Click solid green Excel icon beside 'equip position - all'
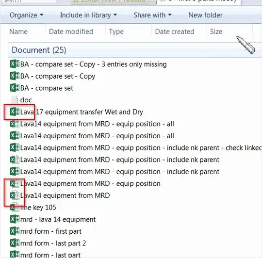Screen dimensions: 262x258 (15, 136)
